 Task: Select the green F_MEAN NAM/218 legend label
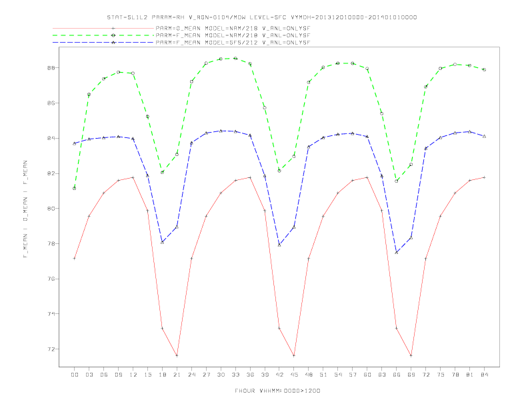click(233, 35)
